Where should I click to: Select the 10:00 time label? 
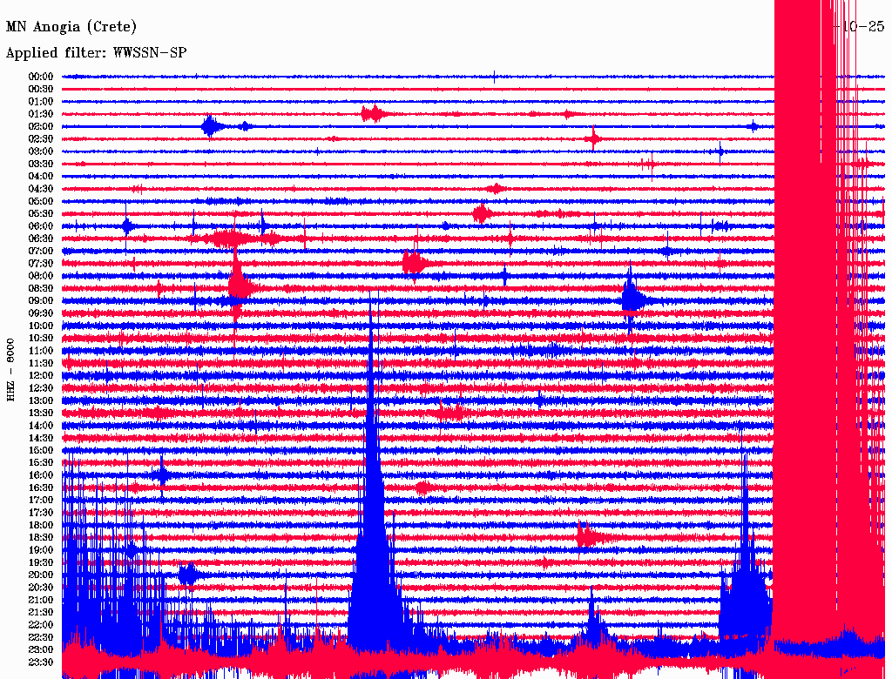click(x=41, y=326)
